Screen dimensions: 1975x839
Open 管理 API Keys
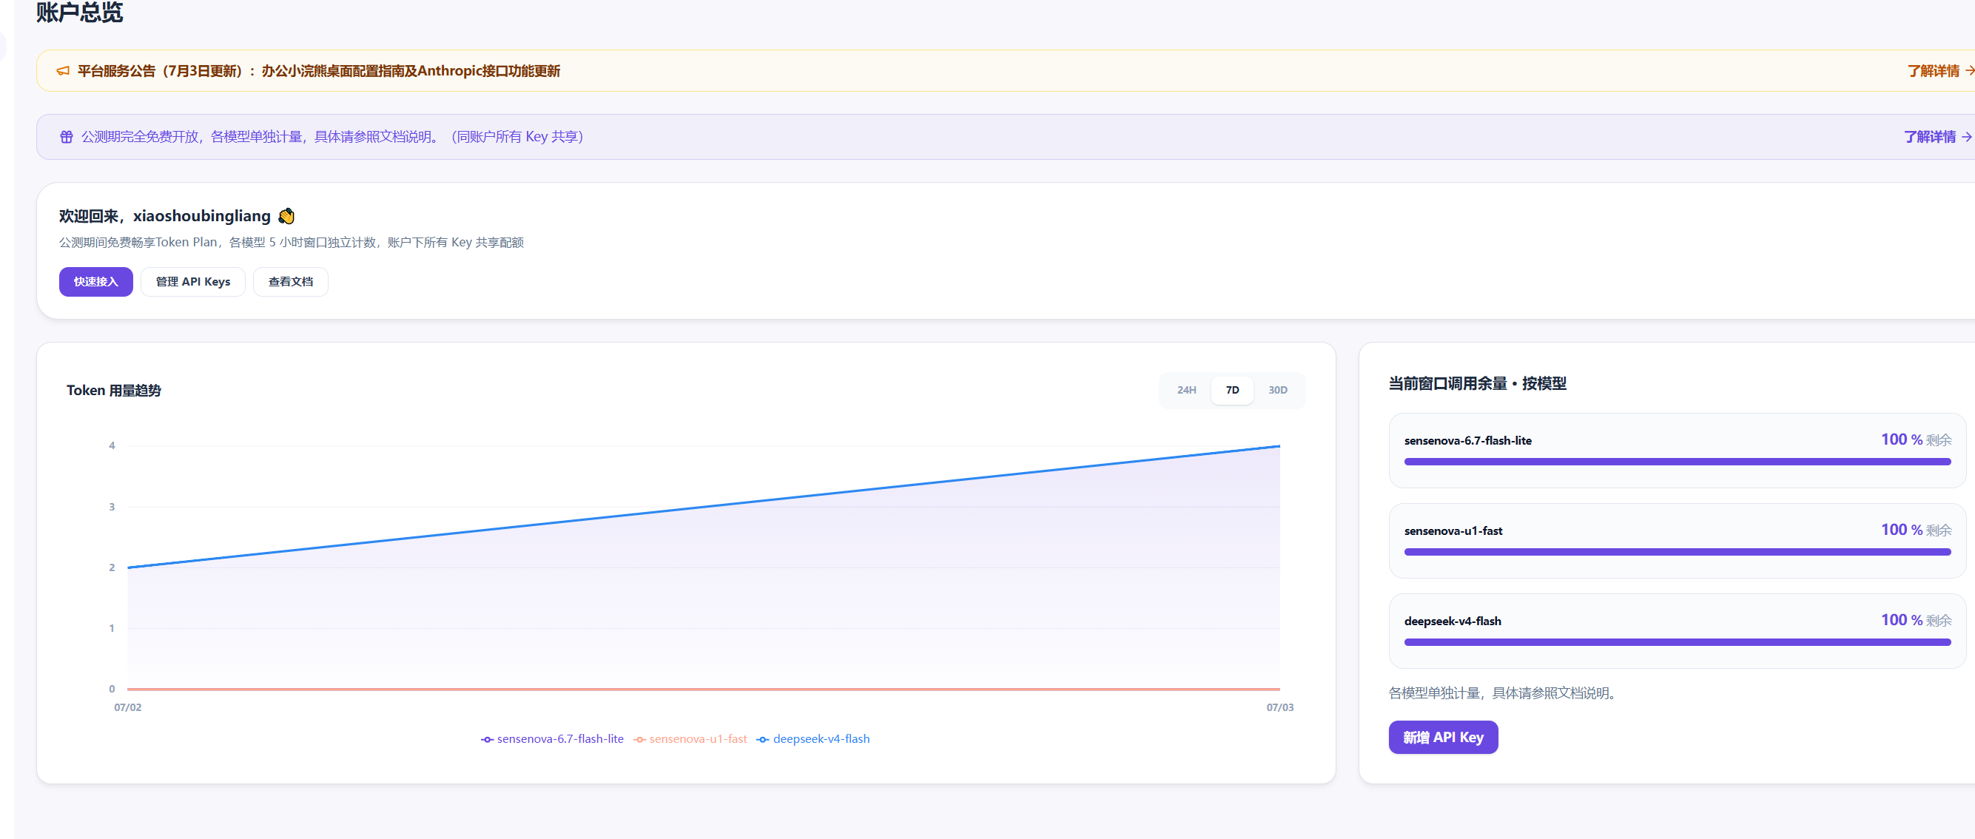193,281
